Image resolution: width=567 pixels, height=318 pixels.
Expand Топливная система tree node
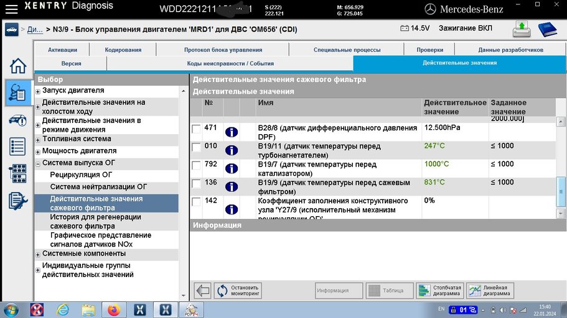point(37,140)
